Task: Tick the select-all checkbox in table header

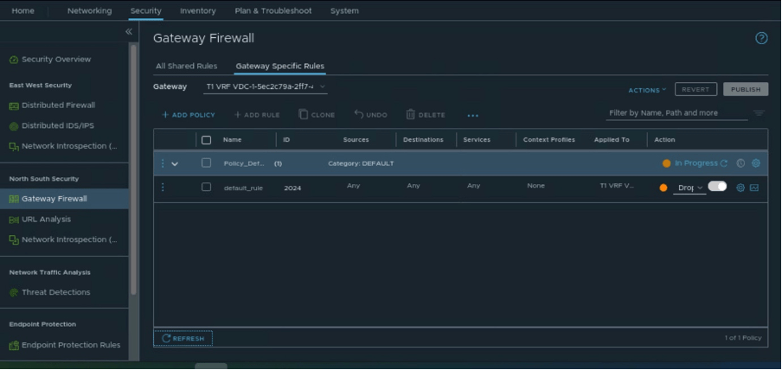Action: point(206,140)
